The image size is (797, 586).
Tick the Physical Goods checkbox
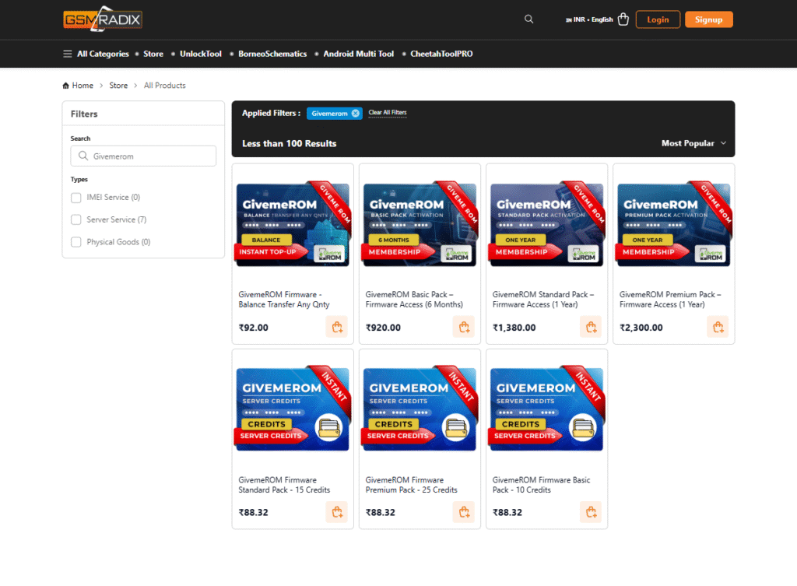[76, 242]
